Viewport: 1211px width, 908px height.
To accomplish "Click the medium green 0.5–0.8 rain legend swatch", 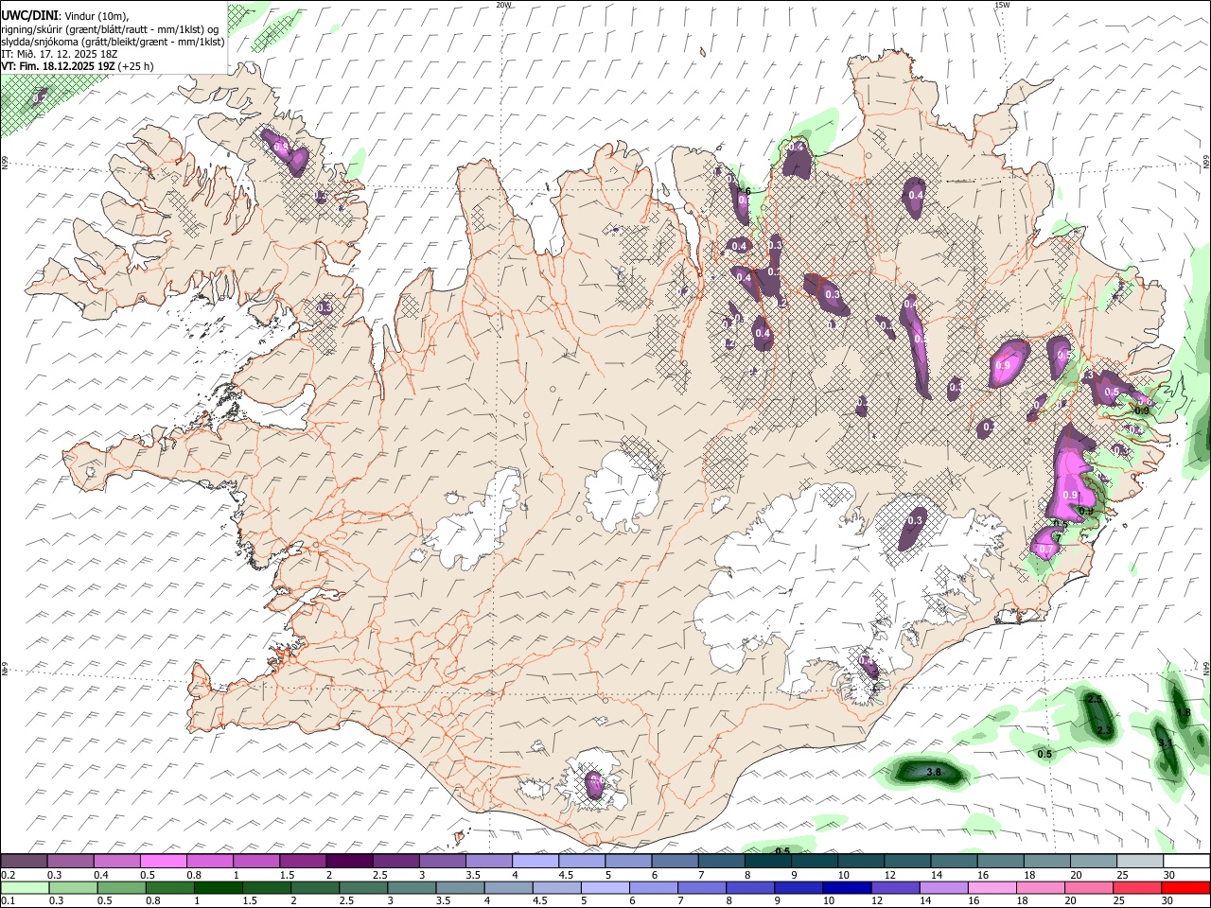I will tap(122, 887).
